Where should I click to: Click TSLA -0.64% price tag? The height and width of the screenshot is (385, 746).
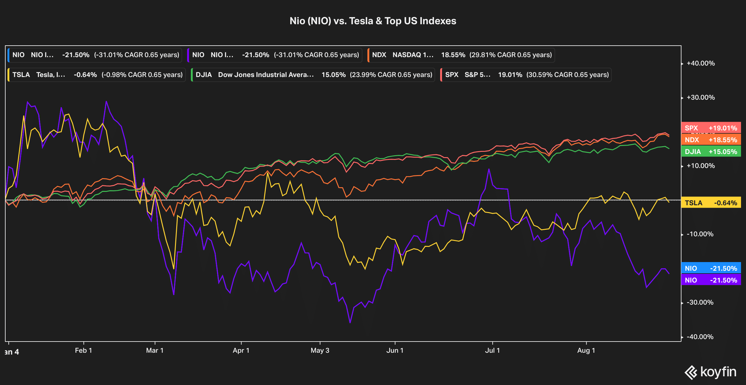coord(711,202)
